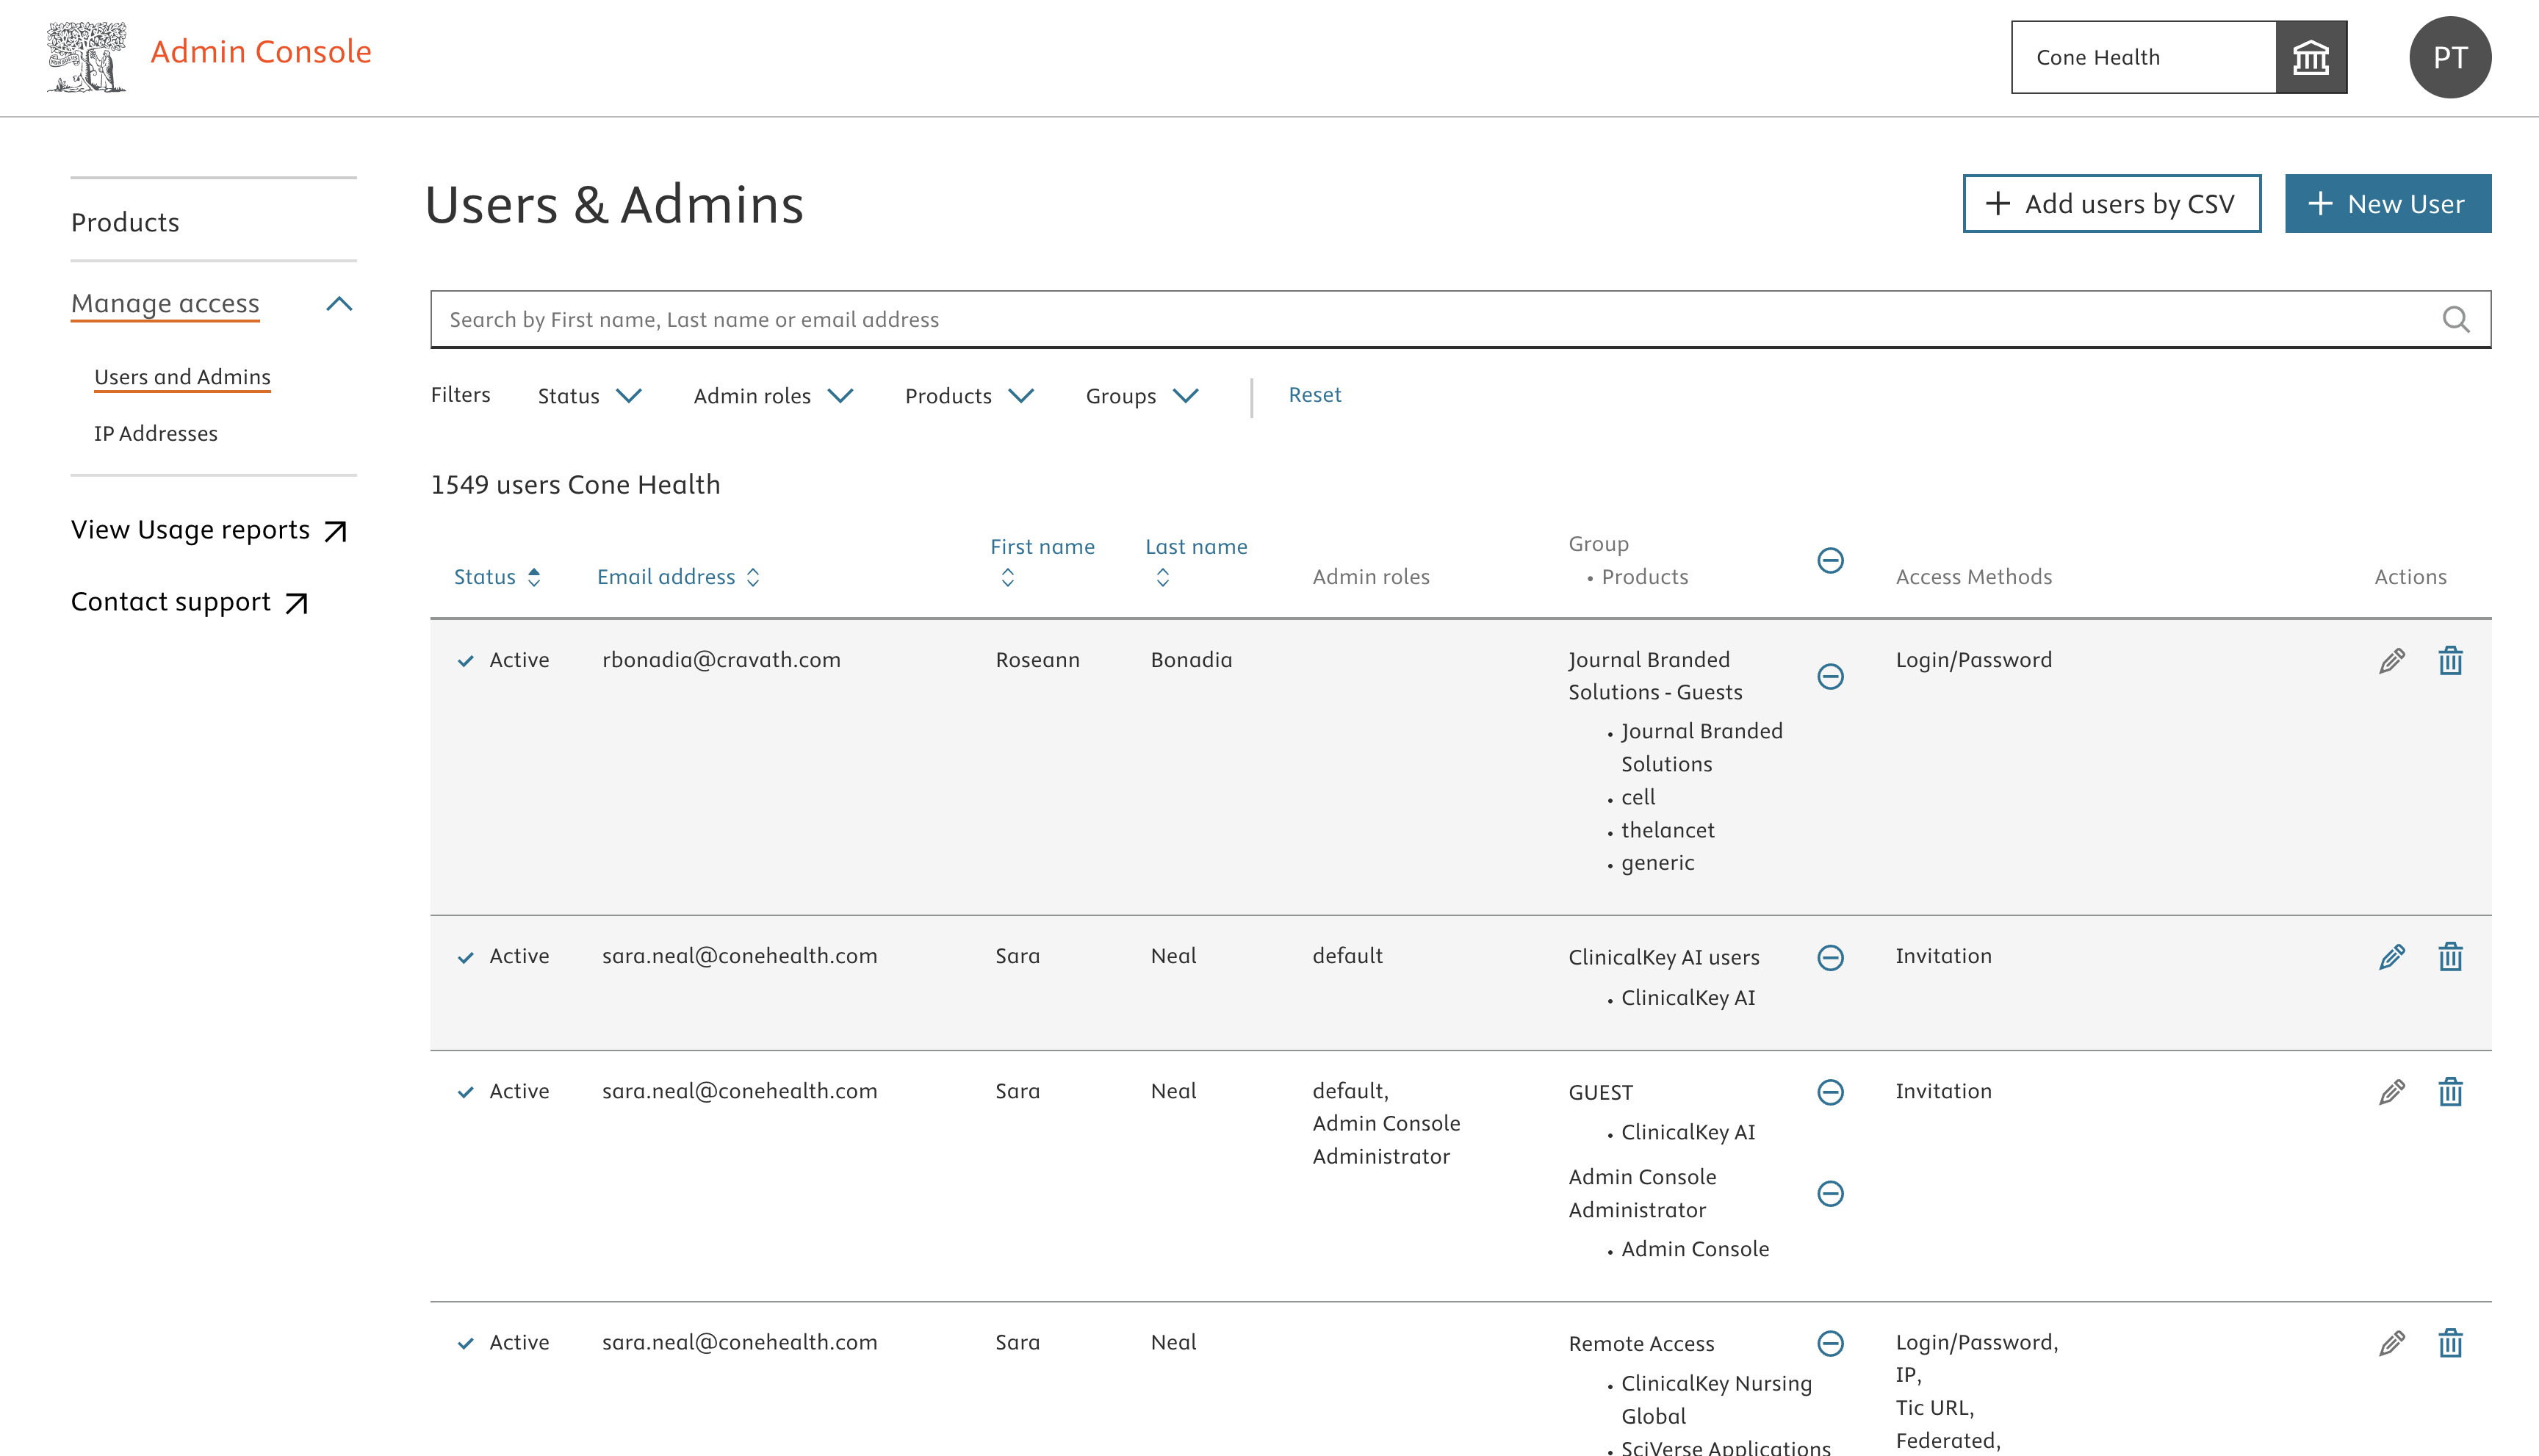
Task: Click Login/Password access method for Bonadia
Action: pyautogui.click(x=1973, y=660)
